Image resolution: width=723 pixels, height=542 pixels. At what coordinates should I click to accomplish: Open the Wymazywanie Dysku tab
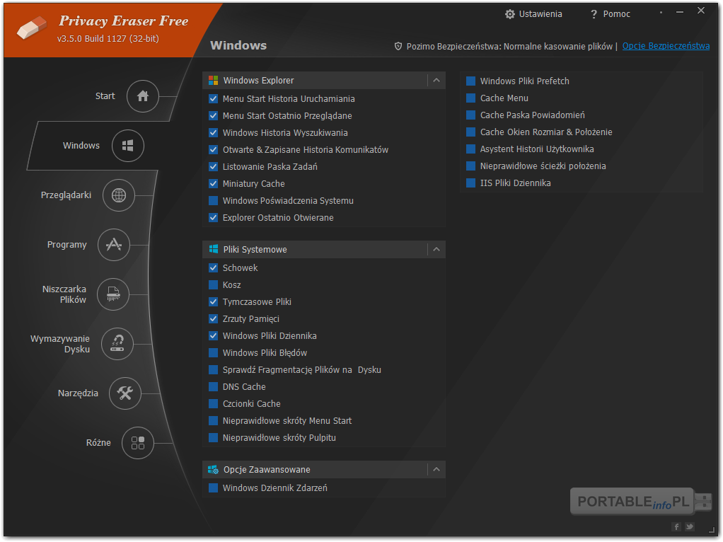point(60,344)
